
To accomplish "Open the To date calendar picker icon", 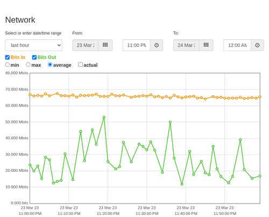I will (206, 45).
